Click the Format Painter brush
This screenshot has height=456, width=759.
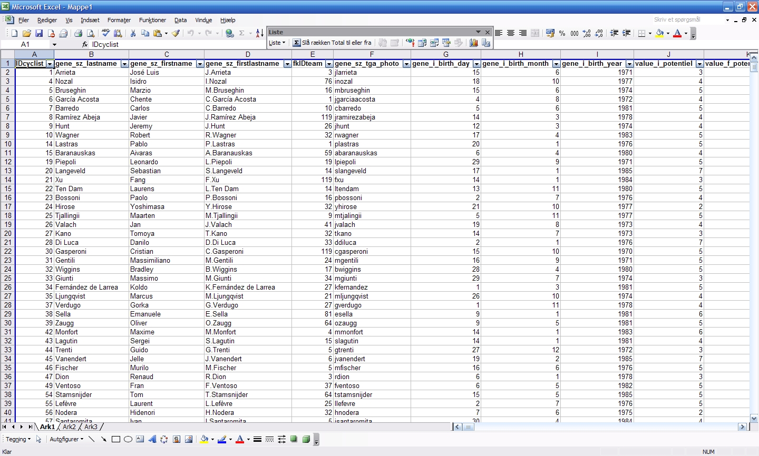coord(176,33)
